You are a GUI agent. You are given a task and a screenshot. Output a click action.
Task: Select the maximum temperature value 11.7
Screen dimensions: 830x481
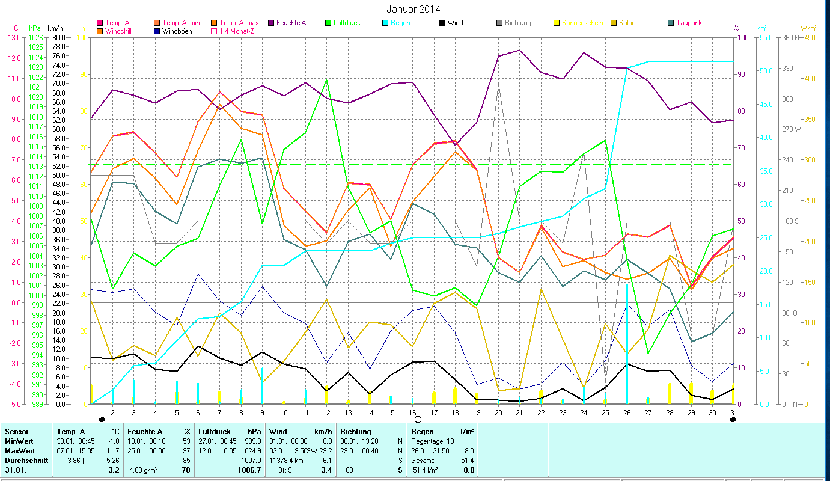pos(113,451)
